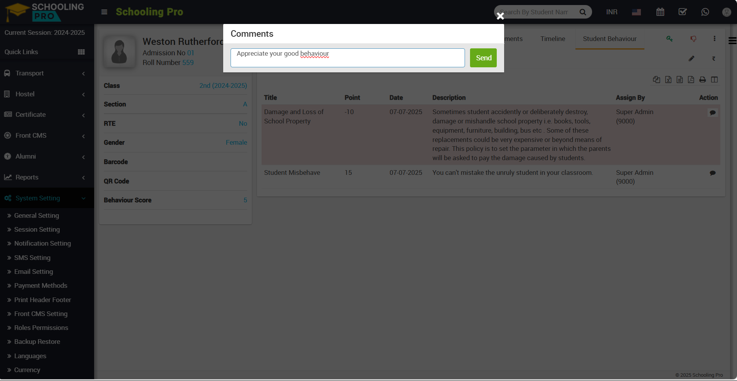Expand the Front CMS menu
This screenshot has width=737, height=381.
[47, 135]
